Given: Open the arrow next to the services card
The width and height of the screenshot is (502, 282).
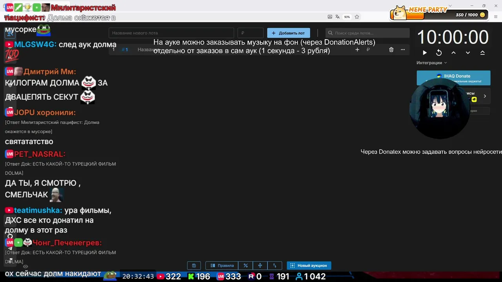Looking at the screenshot, I should [485, 96].
